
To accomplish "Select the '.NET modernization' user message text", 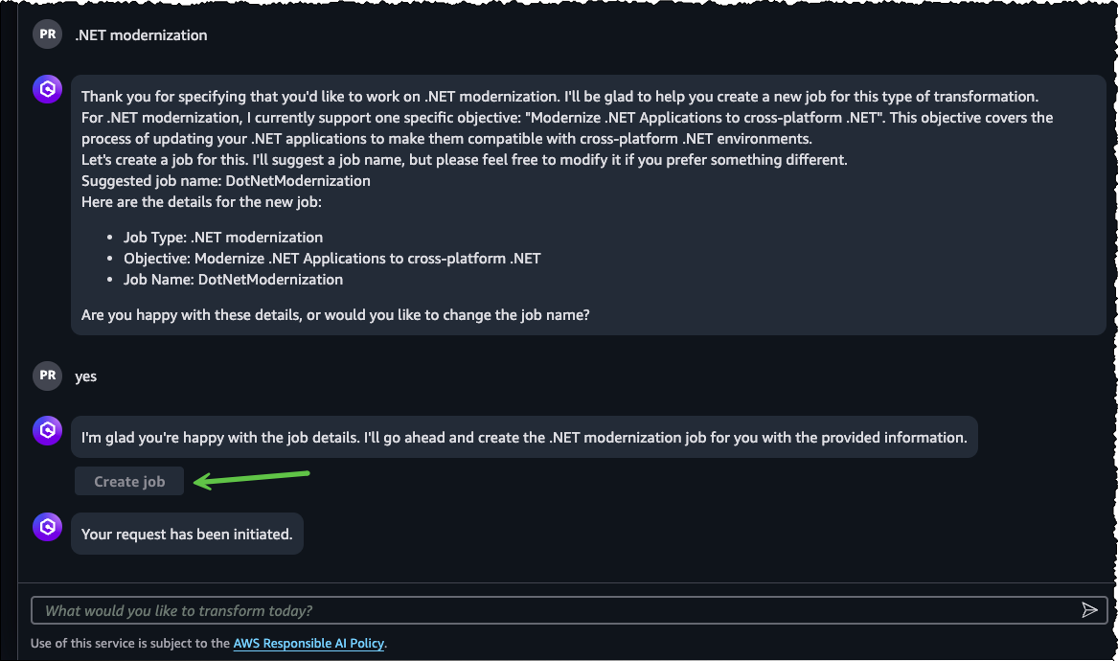I will tap(141, 34).
